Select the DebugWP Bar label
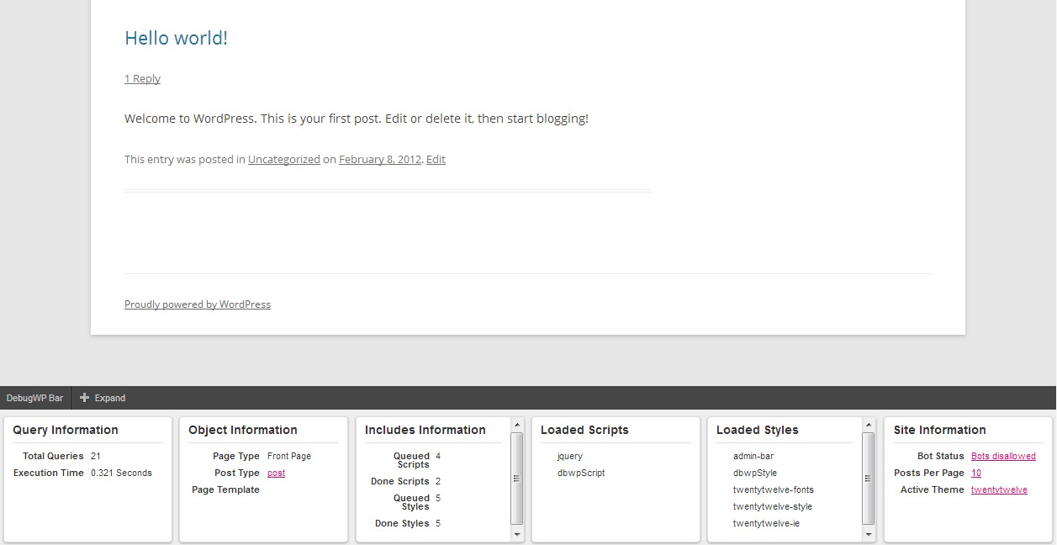The width and height of the screenshot is (1057, 545). (x=34, y=397)
